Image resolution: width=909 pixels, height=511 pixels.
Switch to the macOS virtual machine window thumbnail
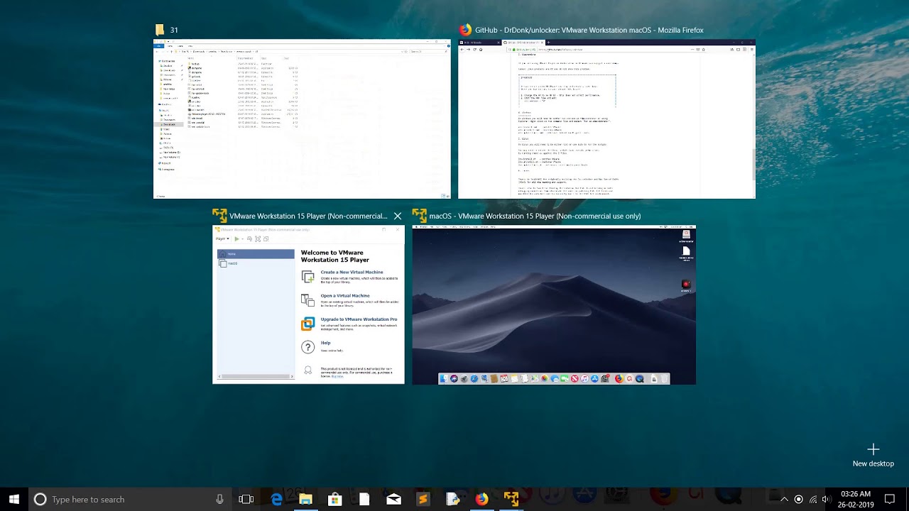(554, 304)
